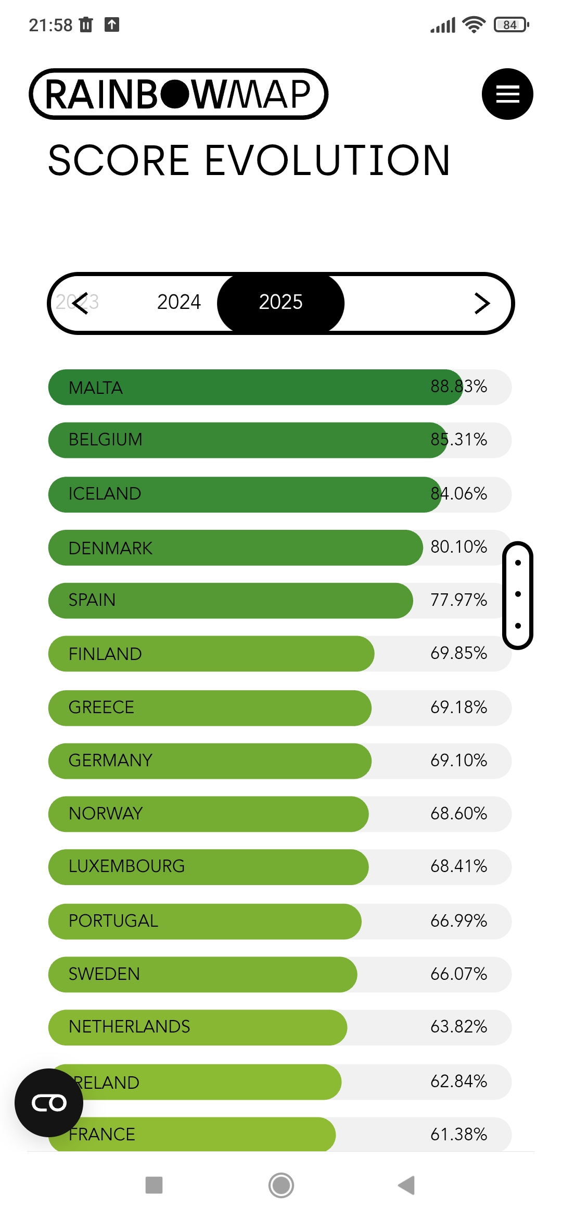Open Belgium country row
Image resolution: width=562 pixels, height=1219 pixels.
[x=280, y=440]
